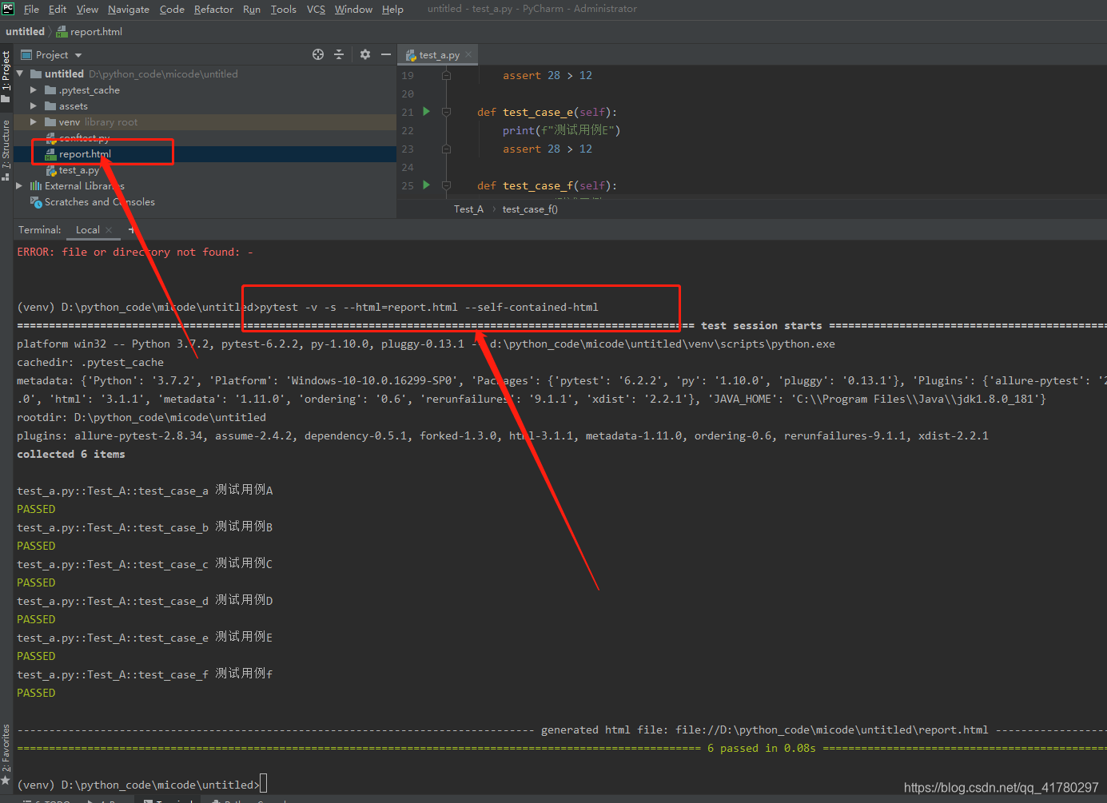
Task: Expand the .pytest_cache folder
Action: click(34, 90)
